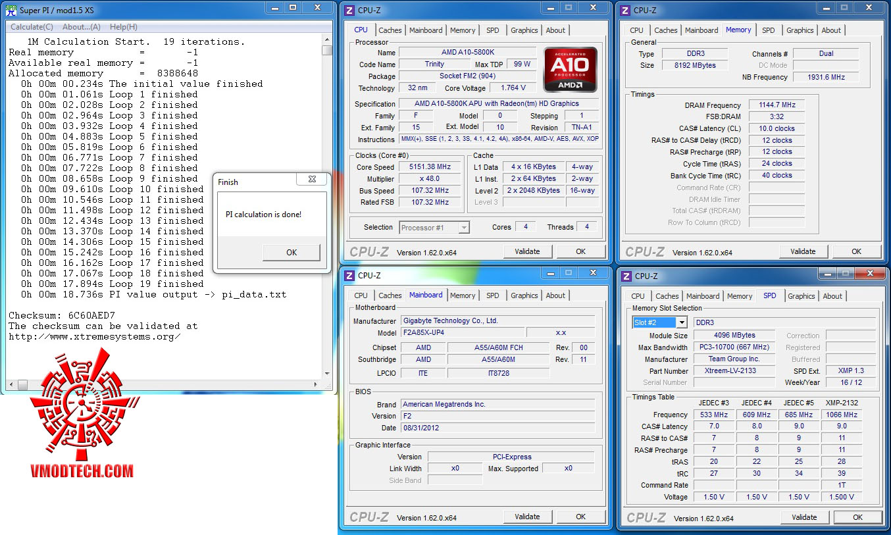Close the Finish dialog with its X button
Screen dimensions: 891x535
tap(312, 180)
